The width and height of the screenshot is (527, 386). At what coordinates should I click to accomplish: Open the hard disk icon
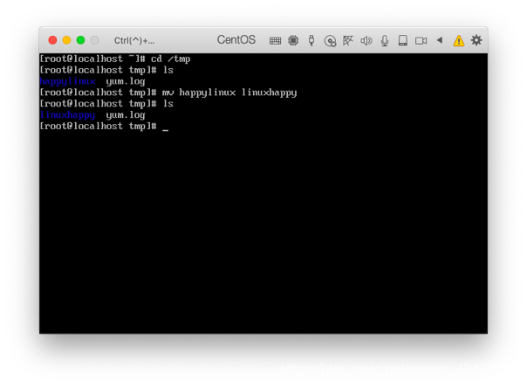pos(402,40)
